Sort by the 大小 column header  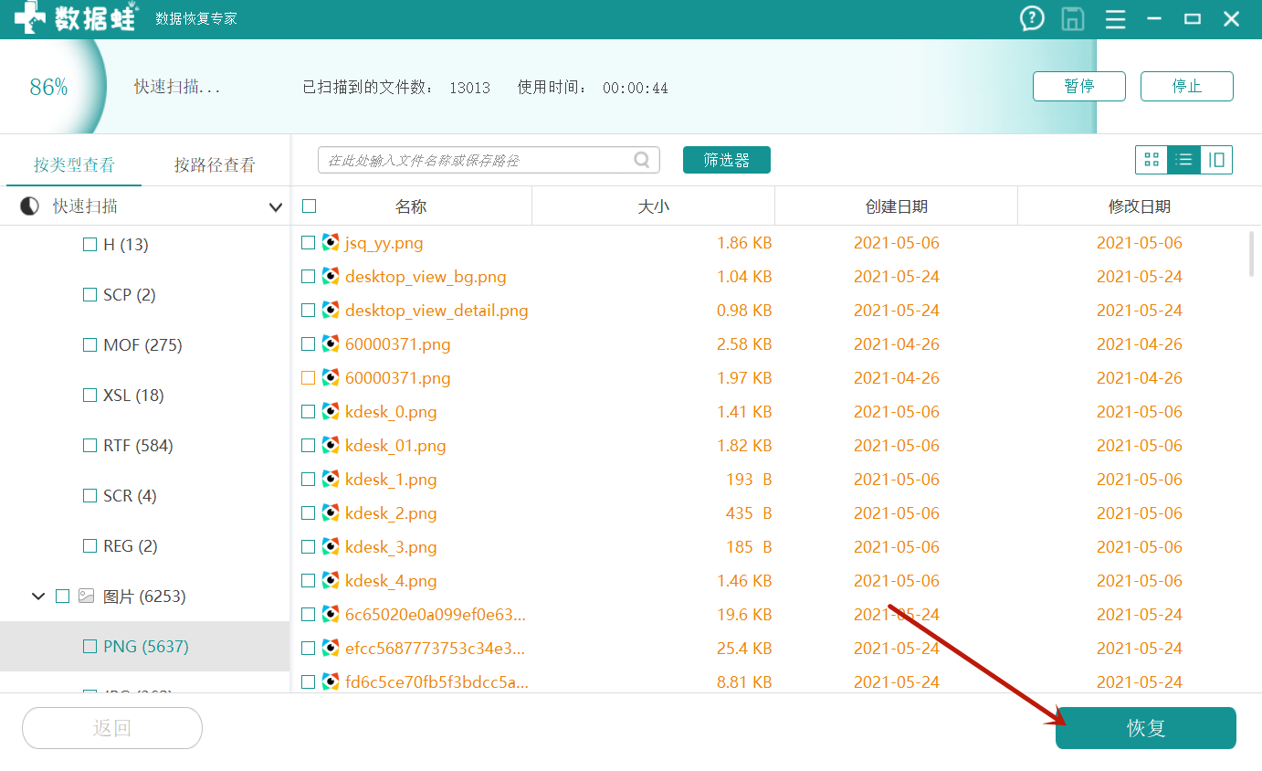(x=653, y=206)
